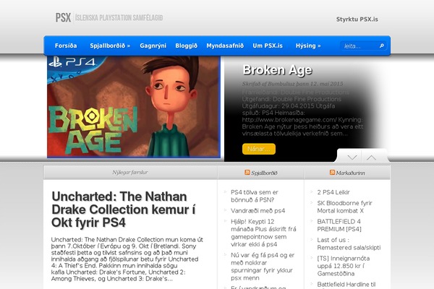Expand the Hýsing menu
This screenshot has height=289, width=434.
(308, 46)
